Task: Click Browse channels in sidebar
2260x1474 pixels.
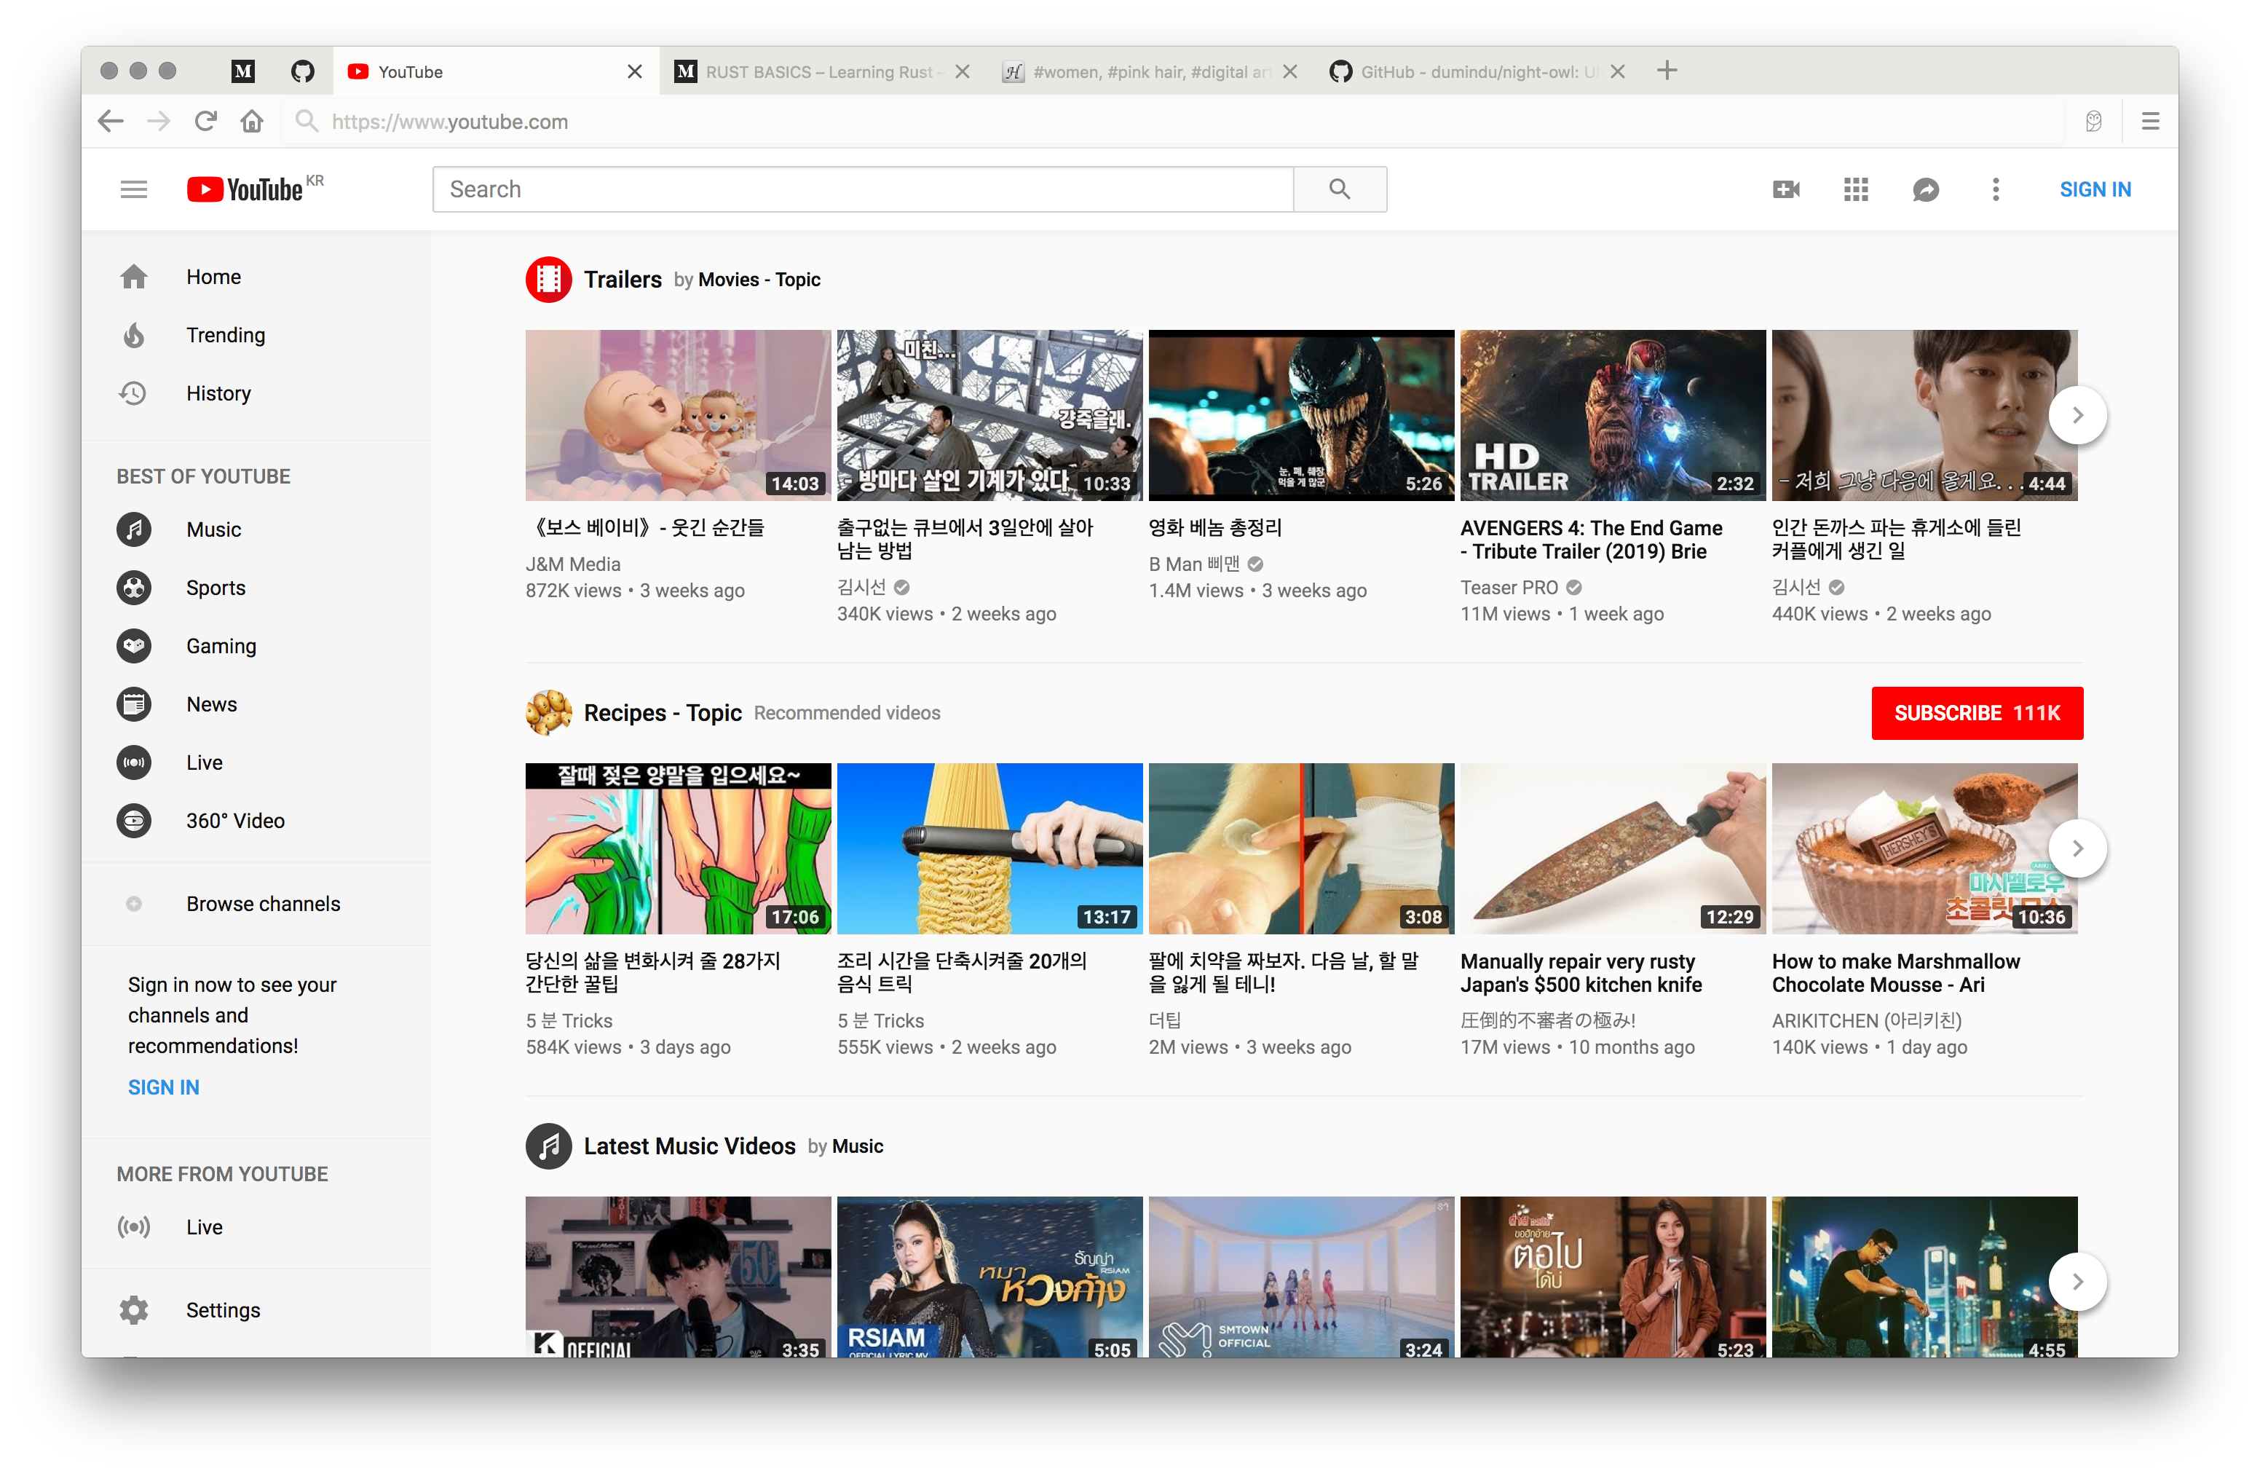Action: [x=262, y=904]
